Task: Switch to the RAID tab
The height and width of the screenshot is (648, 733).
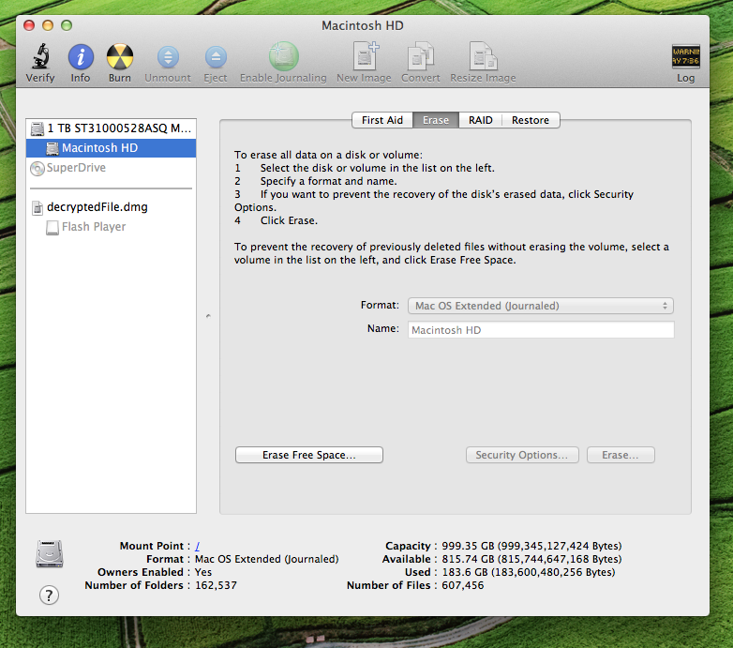Action: point(481,120)
